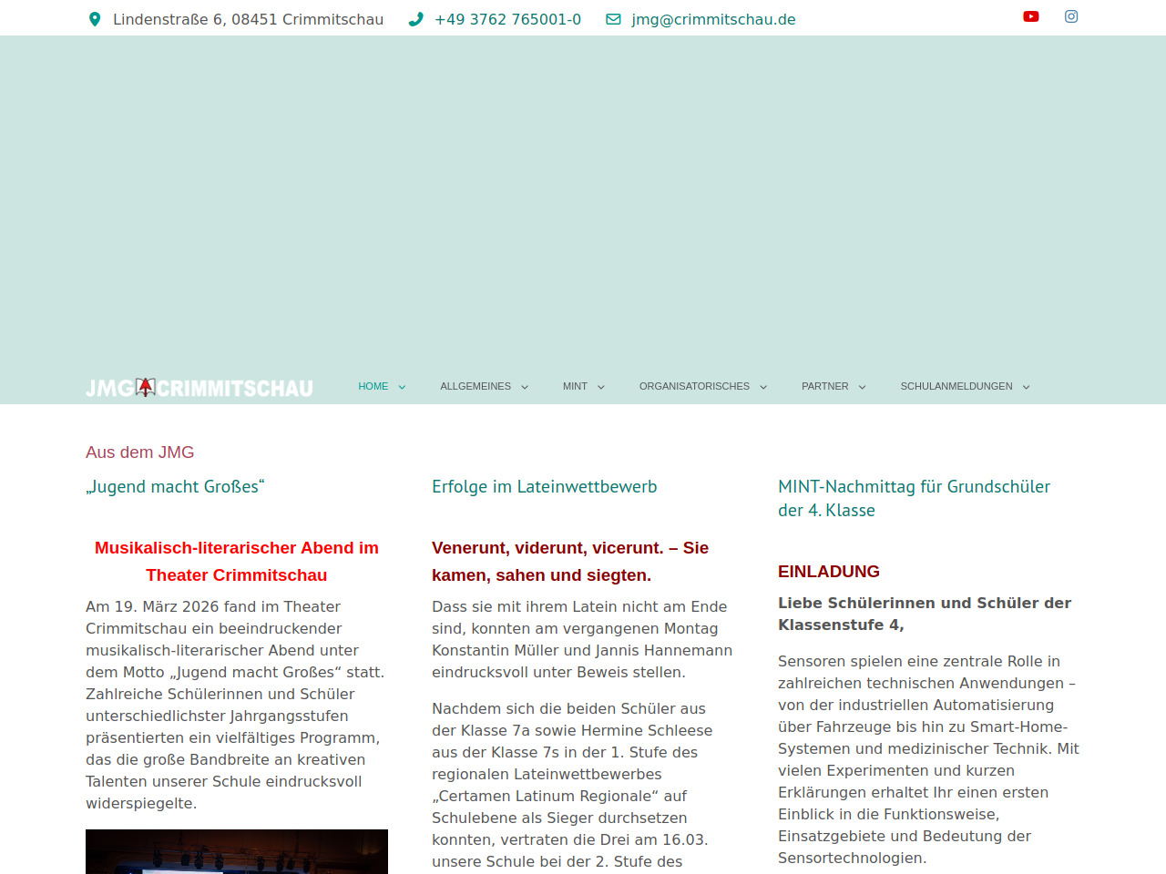Open the Allgemeines menu item
Screen dimensions: 1166x874
click(476, 386)
